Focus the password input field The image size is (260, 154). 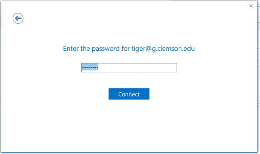[129, 68]
